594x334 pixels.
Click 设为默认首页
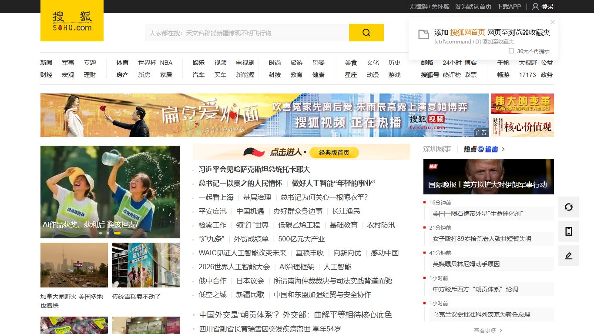coord(473,7)
